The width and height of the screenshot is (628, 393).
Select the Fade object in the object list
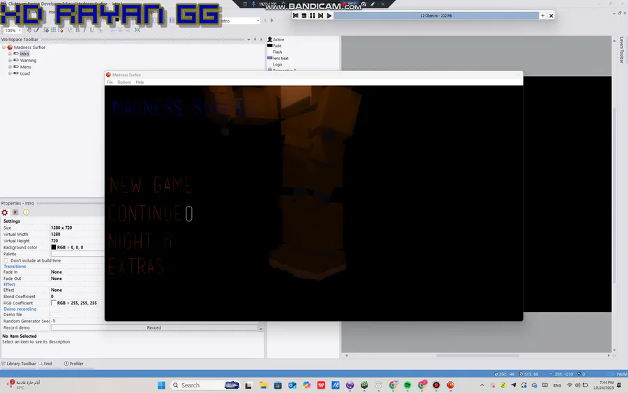(x=274, y=45)
